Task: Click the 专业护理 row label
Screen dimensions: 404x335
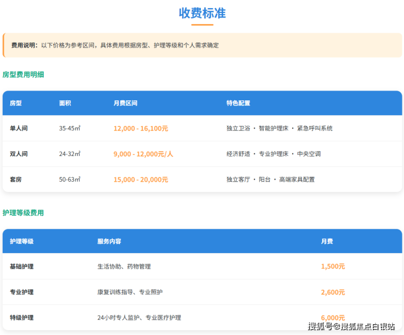Action: pos(22,292)
